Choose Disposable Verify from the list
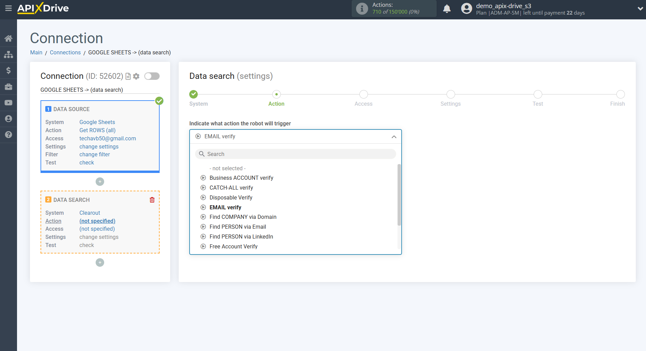Screen dimensions: 646x351 231,197
